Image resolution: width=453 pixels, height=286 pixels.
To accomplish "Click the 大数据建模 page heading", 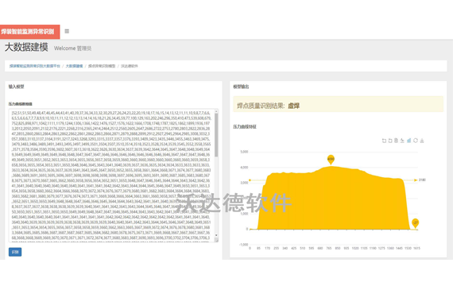I will 26,47.
